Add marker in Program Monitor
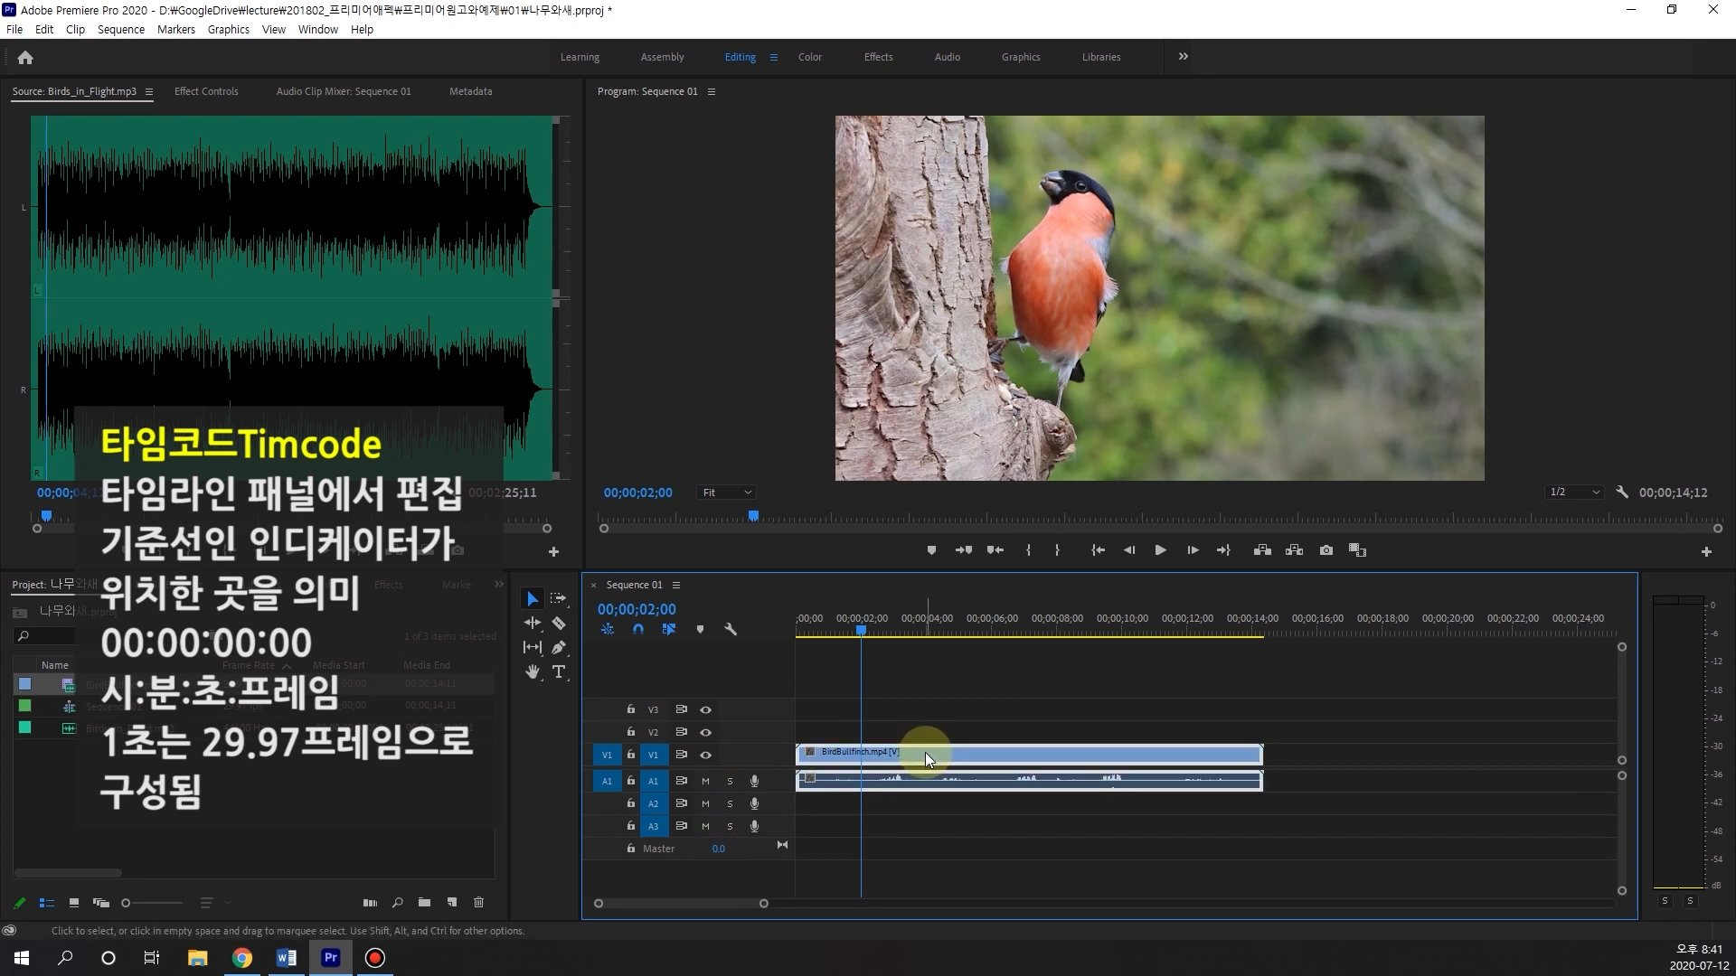Screen dimensions: 1736x976 (931, 550)
